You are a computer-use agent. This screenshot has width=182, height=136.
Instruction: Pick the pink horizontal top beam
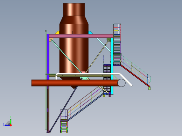coord(81,36)
